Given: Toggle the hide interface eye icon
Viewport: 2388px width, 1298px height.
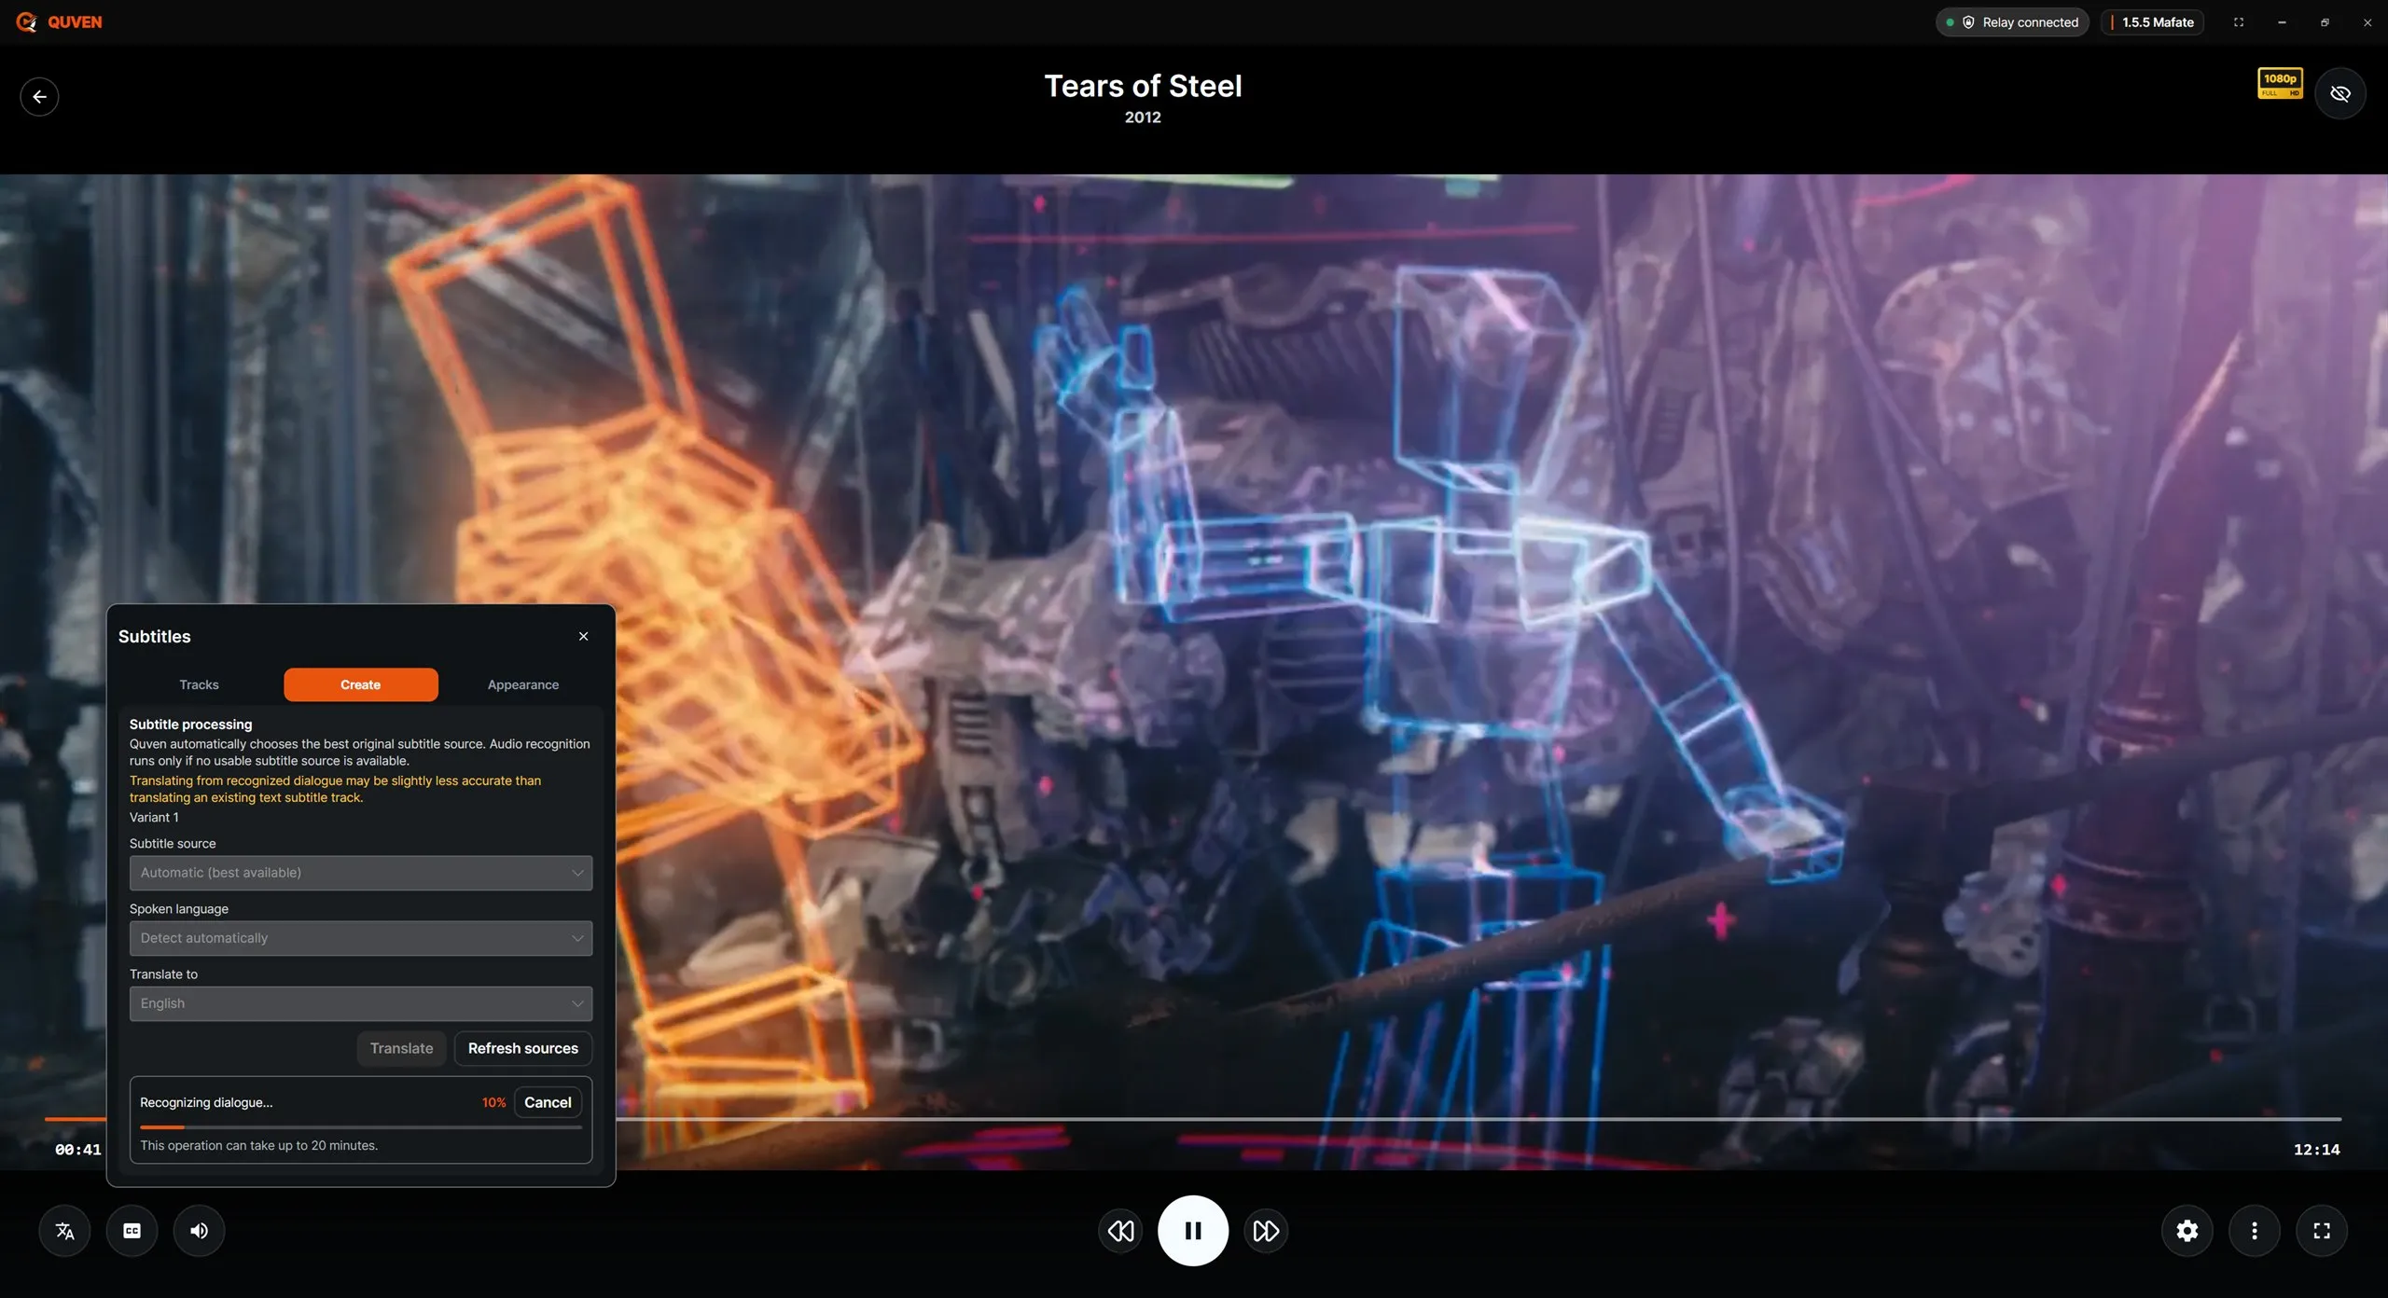Looking at the screenshot, I should pos(2339,93).
